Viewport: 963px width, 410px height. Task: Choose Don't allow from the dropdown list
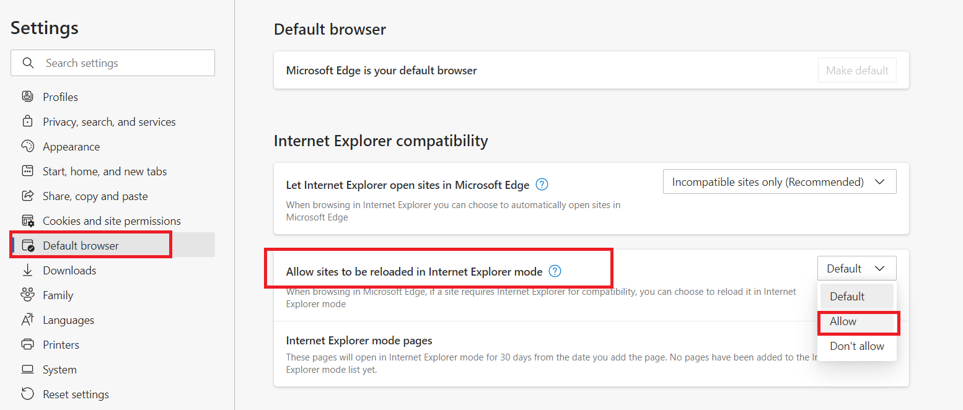pyautogui.click(x=856, y=346)
